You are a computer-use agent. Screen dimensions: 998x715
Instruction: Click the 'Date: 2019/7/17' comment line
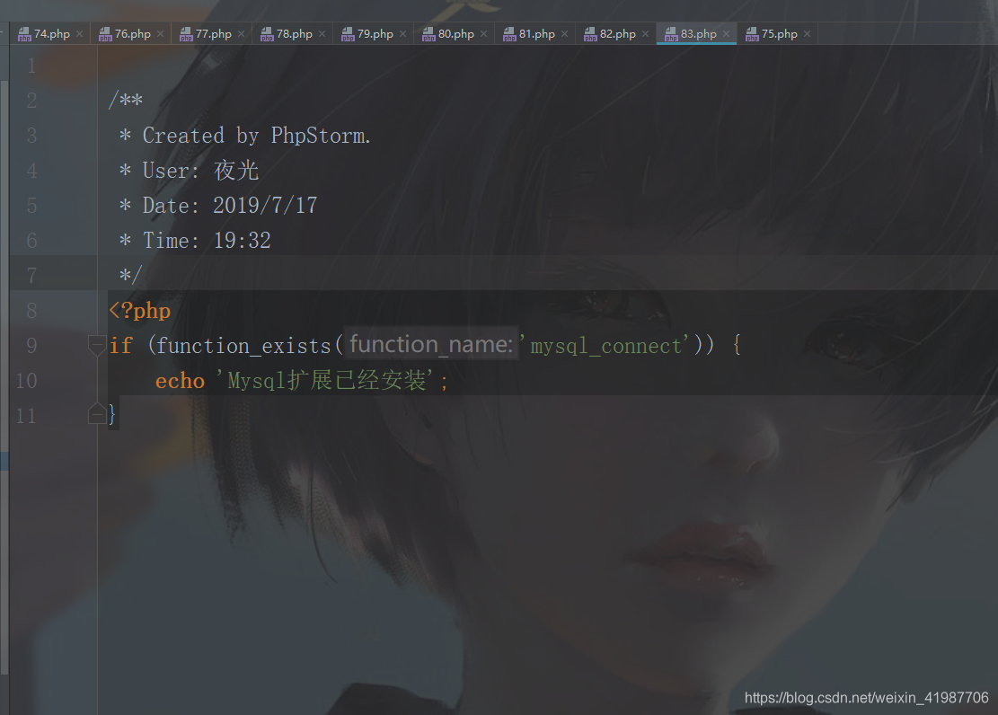click(x=218, y=206)
